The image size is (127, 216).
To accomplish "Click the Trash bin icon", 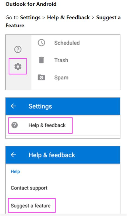I will pyautogui.click(x=41, y=60).
